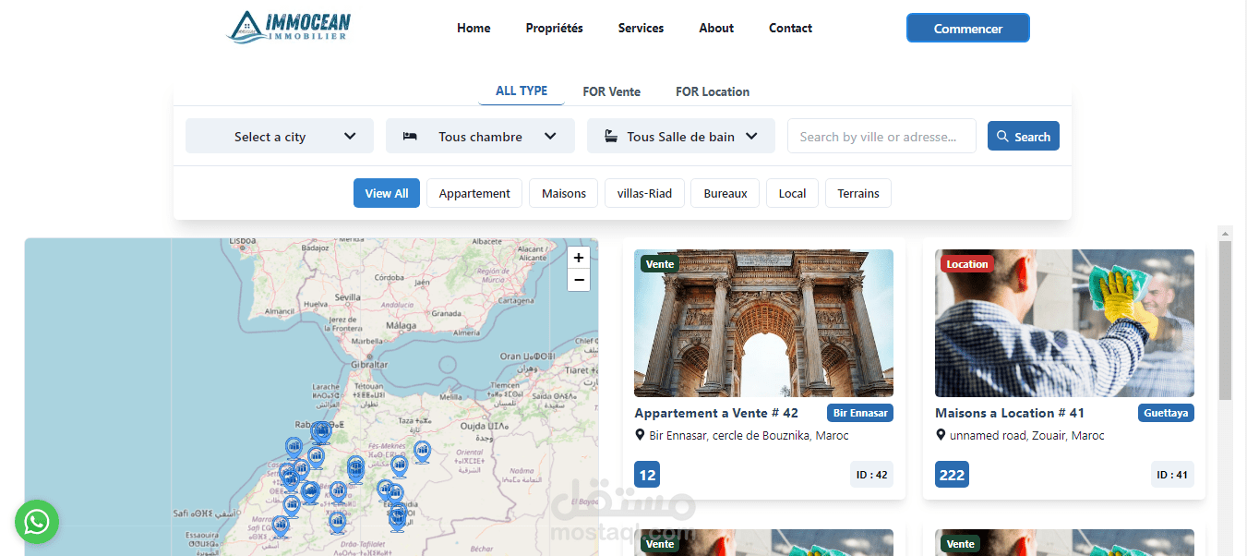
Task: Select the map marker near Oujda
Action: tap(422, 452)
